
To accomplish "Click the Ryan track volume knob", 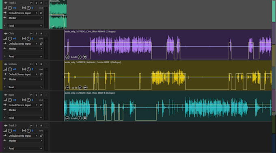I will (x=10, y=100).
